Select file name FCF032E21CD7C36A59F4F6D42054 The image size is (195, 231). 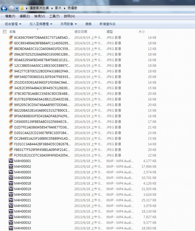tap(42, 155)
